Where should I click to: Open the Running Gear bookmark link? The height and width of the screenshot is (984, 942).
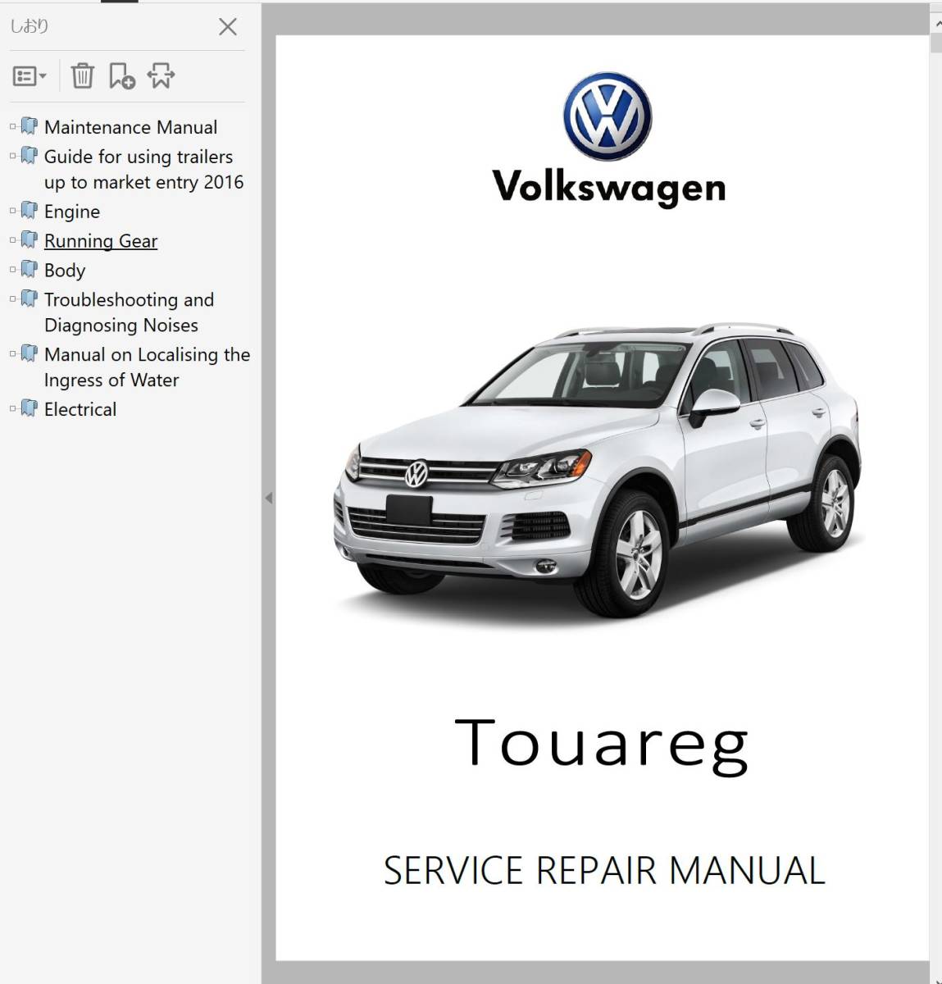pyautogui.click(x=101, y=241)
